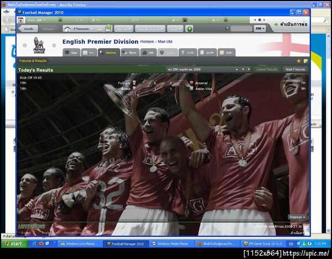Open the tab with the document icon
The height and width of the screenshot is (259, 332).
207,52
